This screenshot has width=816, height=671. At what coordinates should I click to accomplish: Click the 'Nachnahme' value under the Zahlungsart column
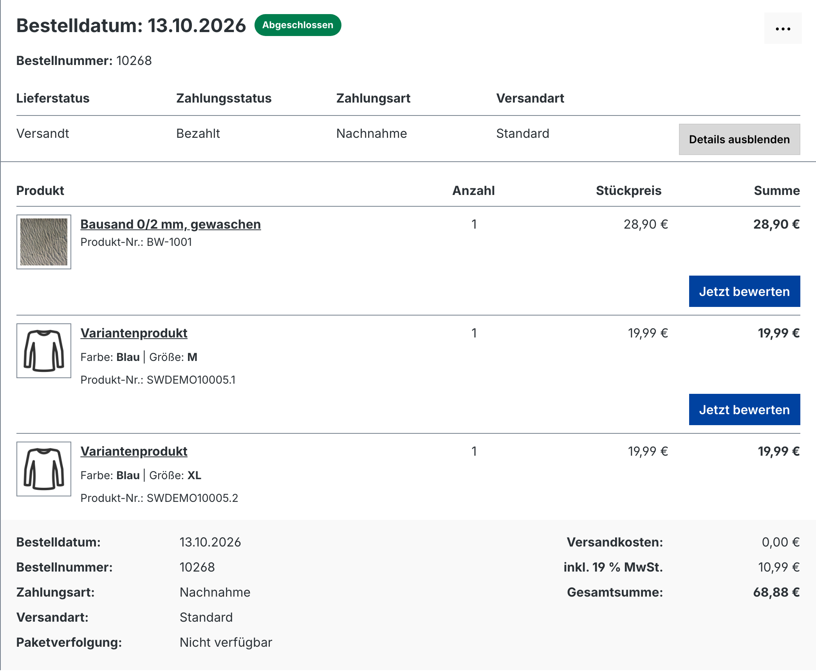[372, 133]
